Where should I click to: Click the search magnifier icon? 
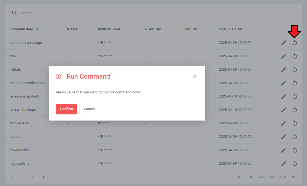point(14,13)
